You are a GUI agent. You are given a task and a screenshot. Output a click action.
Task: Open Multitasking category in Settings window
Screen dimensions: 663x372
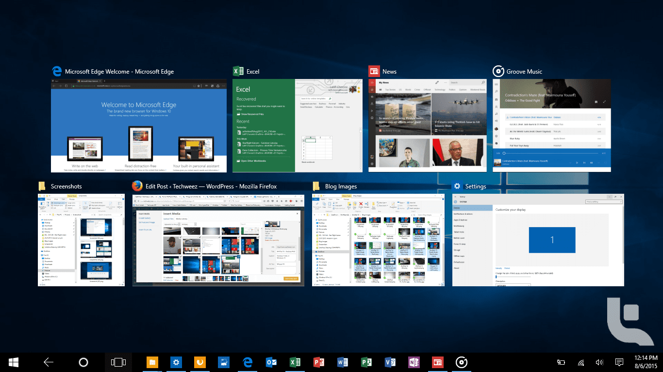472,226
